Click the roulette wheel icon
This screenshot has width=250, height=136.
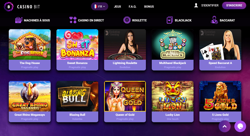[x=127, y=20]
